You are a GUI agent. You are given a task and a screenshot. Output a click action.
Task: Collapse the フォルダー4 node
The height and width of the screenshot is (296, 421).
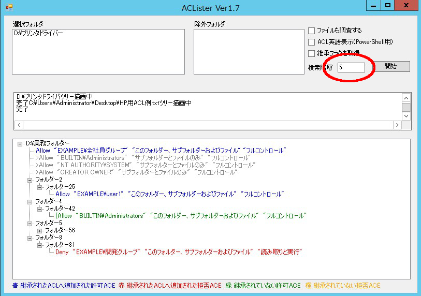[x=30, y=202]
